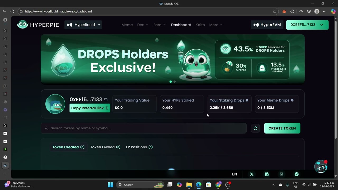Open the Favorites list icon

coord(301,11)
